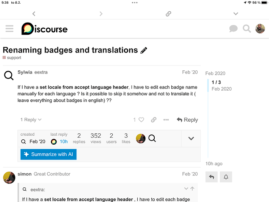Expand the 1 Reply dropdown

coord(31,120)
